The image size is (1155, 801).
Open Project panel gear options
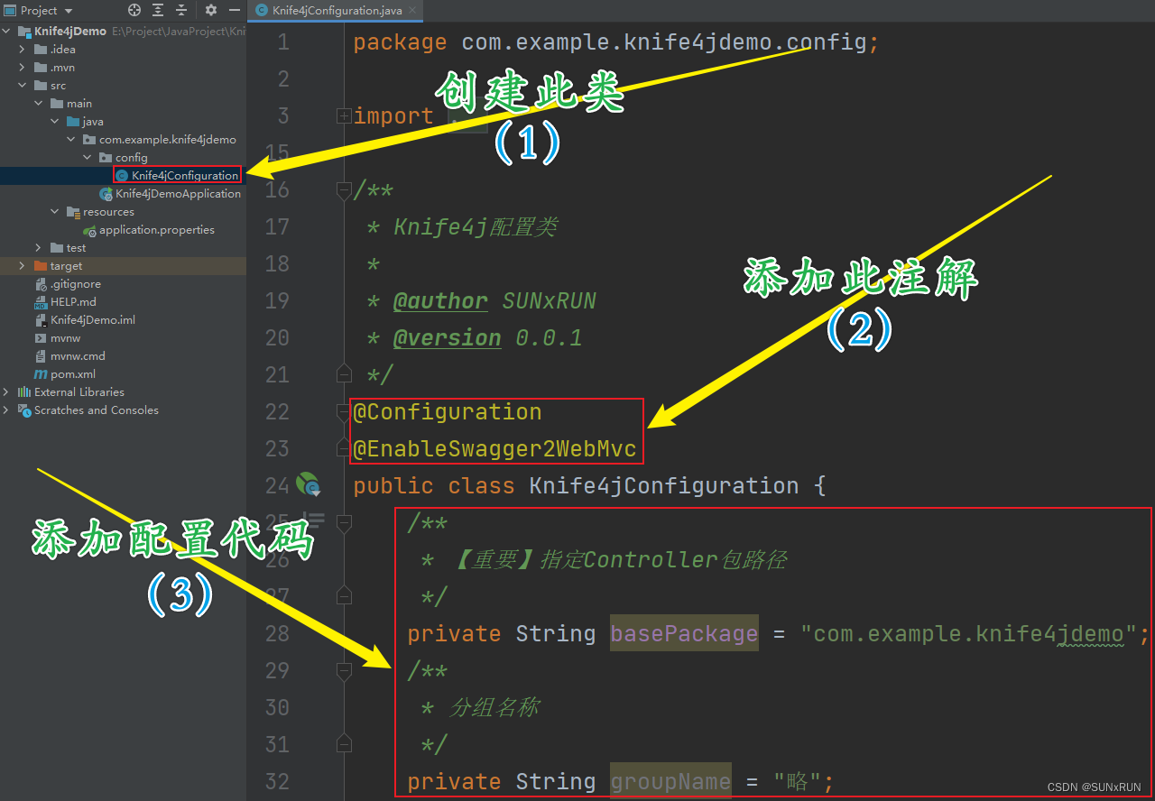pos(211,10)
